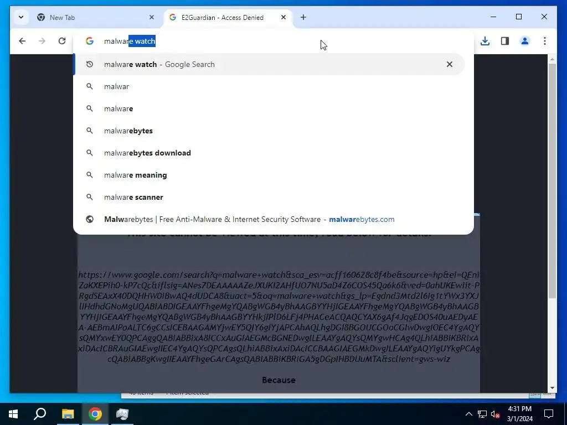This screenshot has height=425, width=567.
Task: Open Windows taskbar search
Action: (x=40, y=414)
